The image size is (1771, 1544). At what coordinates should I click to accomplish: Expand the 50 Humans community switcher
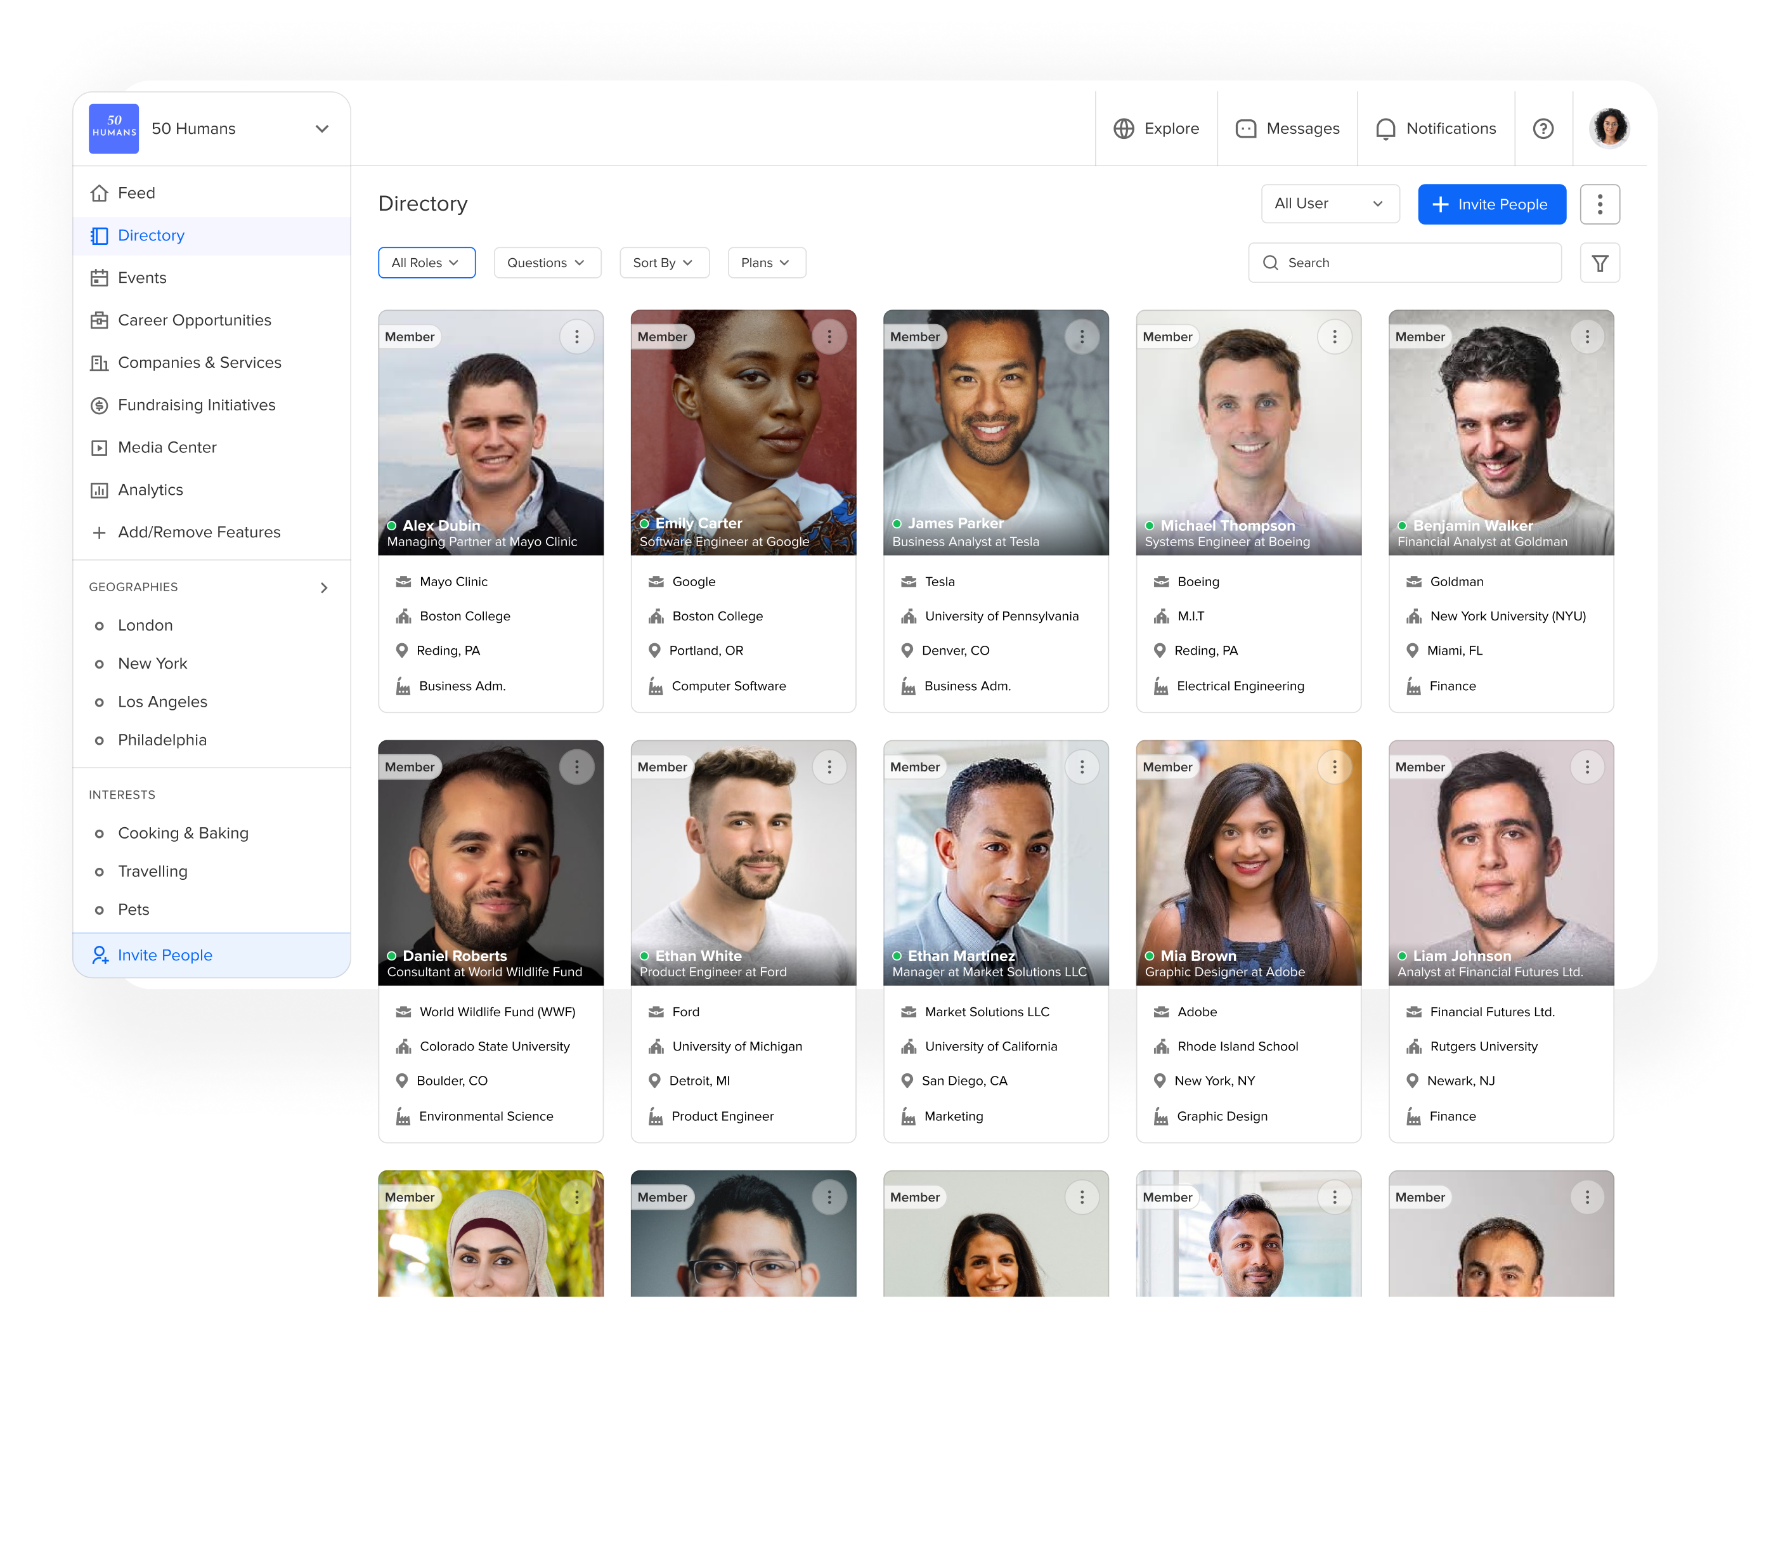pos(321,128)
